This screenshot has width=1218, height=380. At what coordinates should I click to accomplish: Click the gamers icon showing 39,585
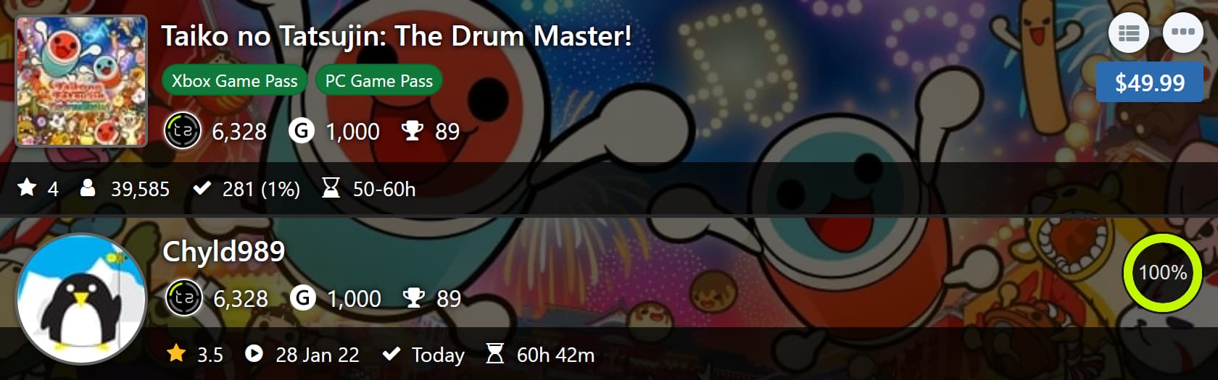[x=88, y=188]
